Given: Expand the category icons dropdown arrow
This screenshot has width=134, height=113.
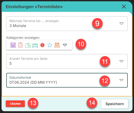Looking at the screenshot, I should tap(65, 45).
